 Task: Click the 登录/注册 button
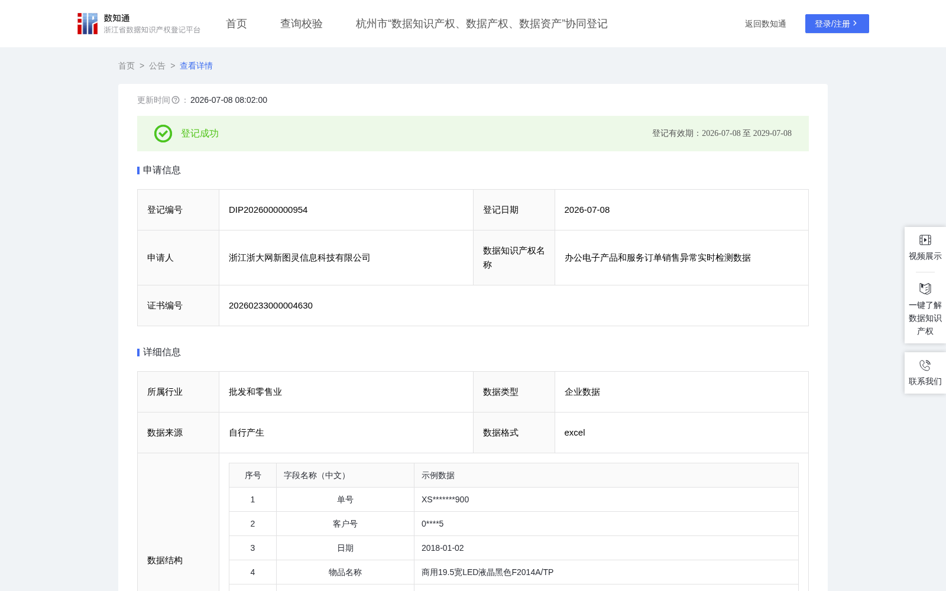(837, 24)
